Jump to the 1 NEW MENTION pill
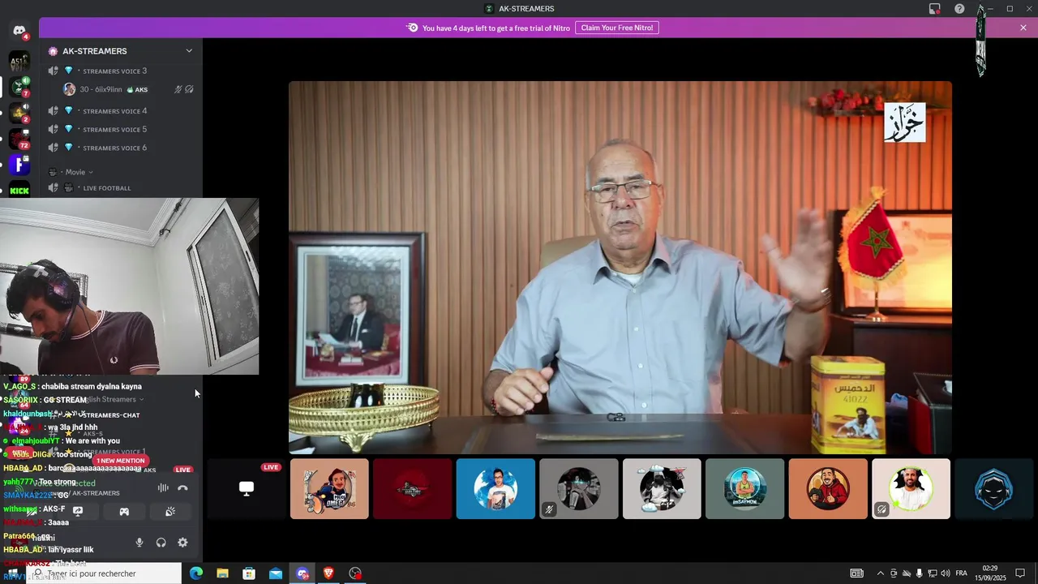Screen dimensions: 1038x584 pos(122,461)
